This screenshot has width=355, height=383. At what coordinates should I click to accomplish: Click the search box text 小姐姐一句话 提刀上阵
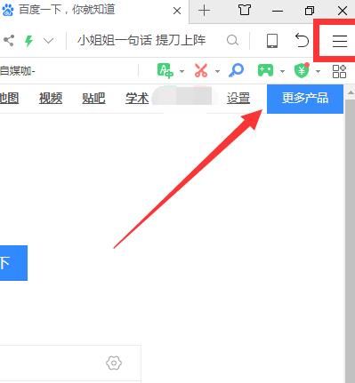(x=141, y=40)
